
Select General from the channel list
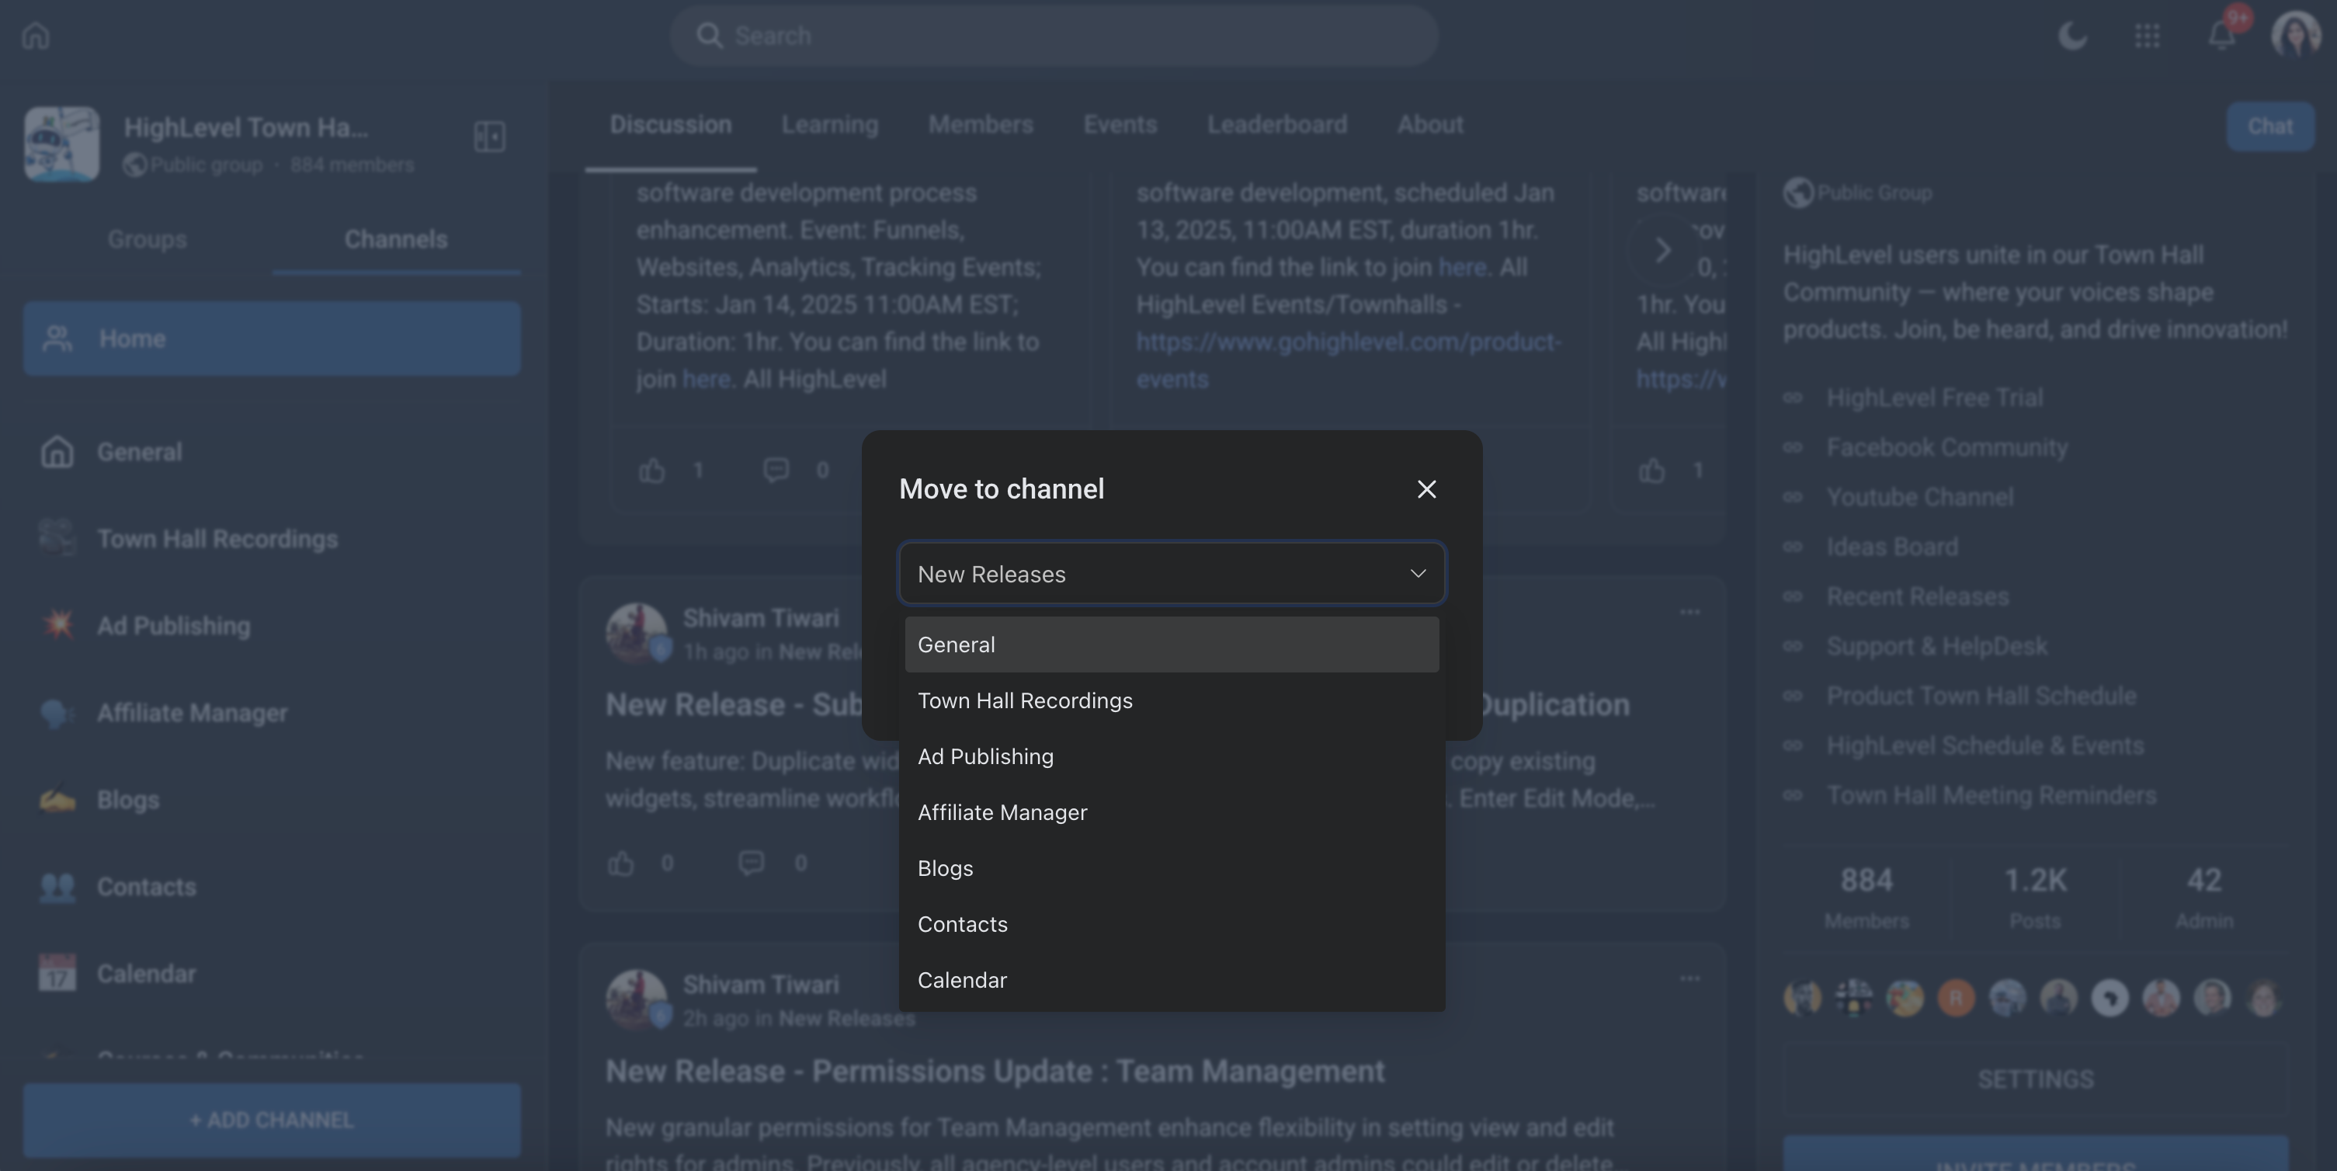coord(1170,645)
